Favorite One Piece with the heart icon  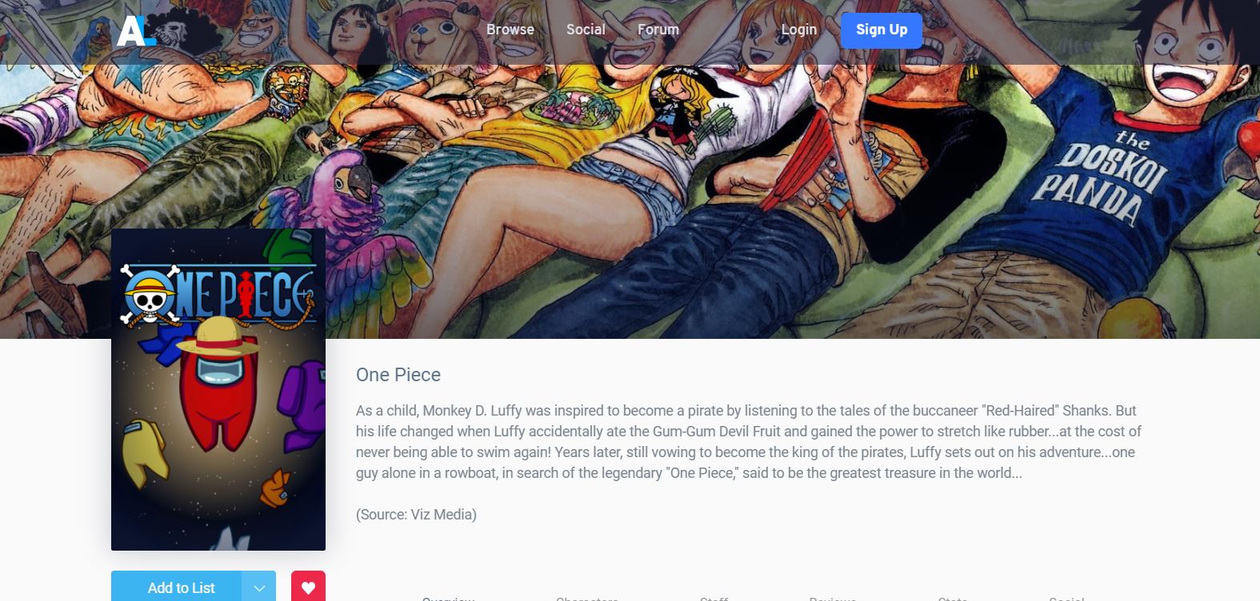308,587
